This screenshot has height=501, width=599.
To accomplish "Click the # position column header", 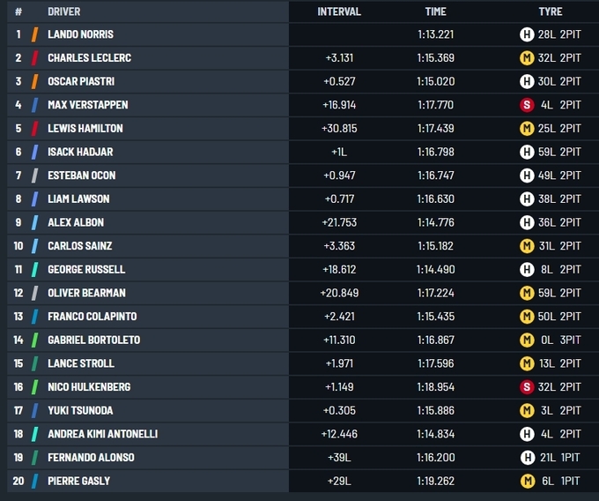I will pos(18,11).
